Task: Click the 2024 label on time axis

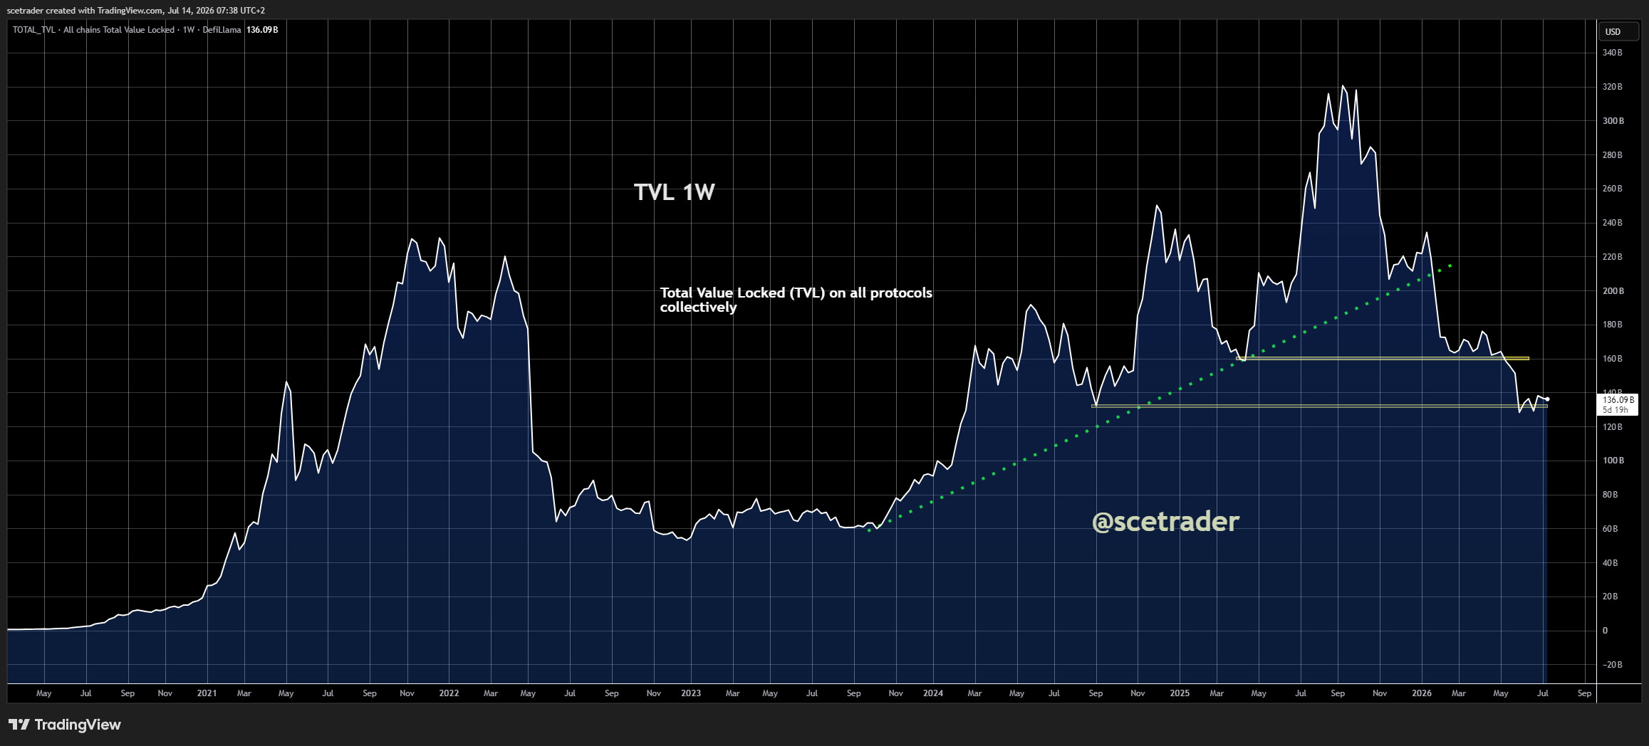Action: 932,693
